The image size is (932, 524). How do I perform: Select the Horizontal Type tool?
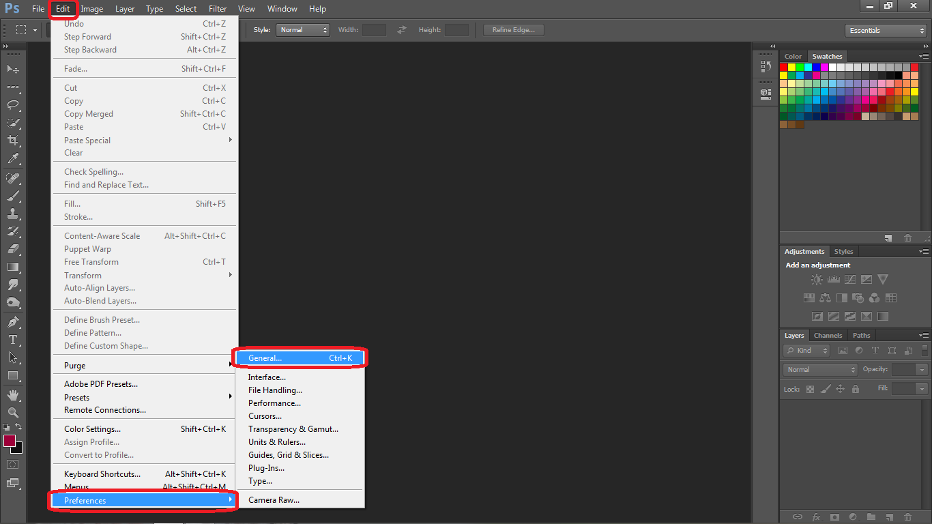click(12, 339)
